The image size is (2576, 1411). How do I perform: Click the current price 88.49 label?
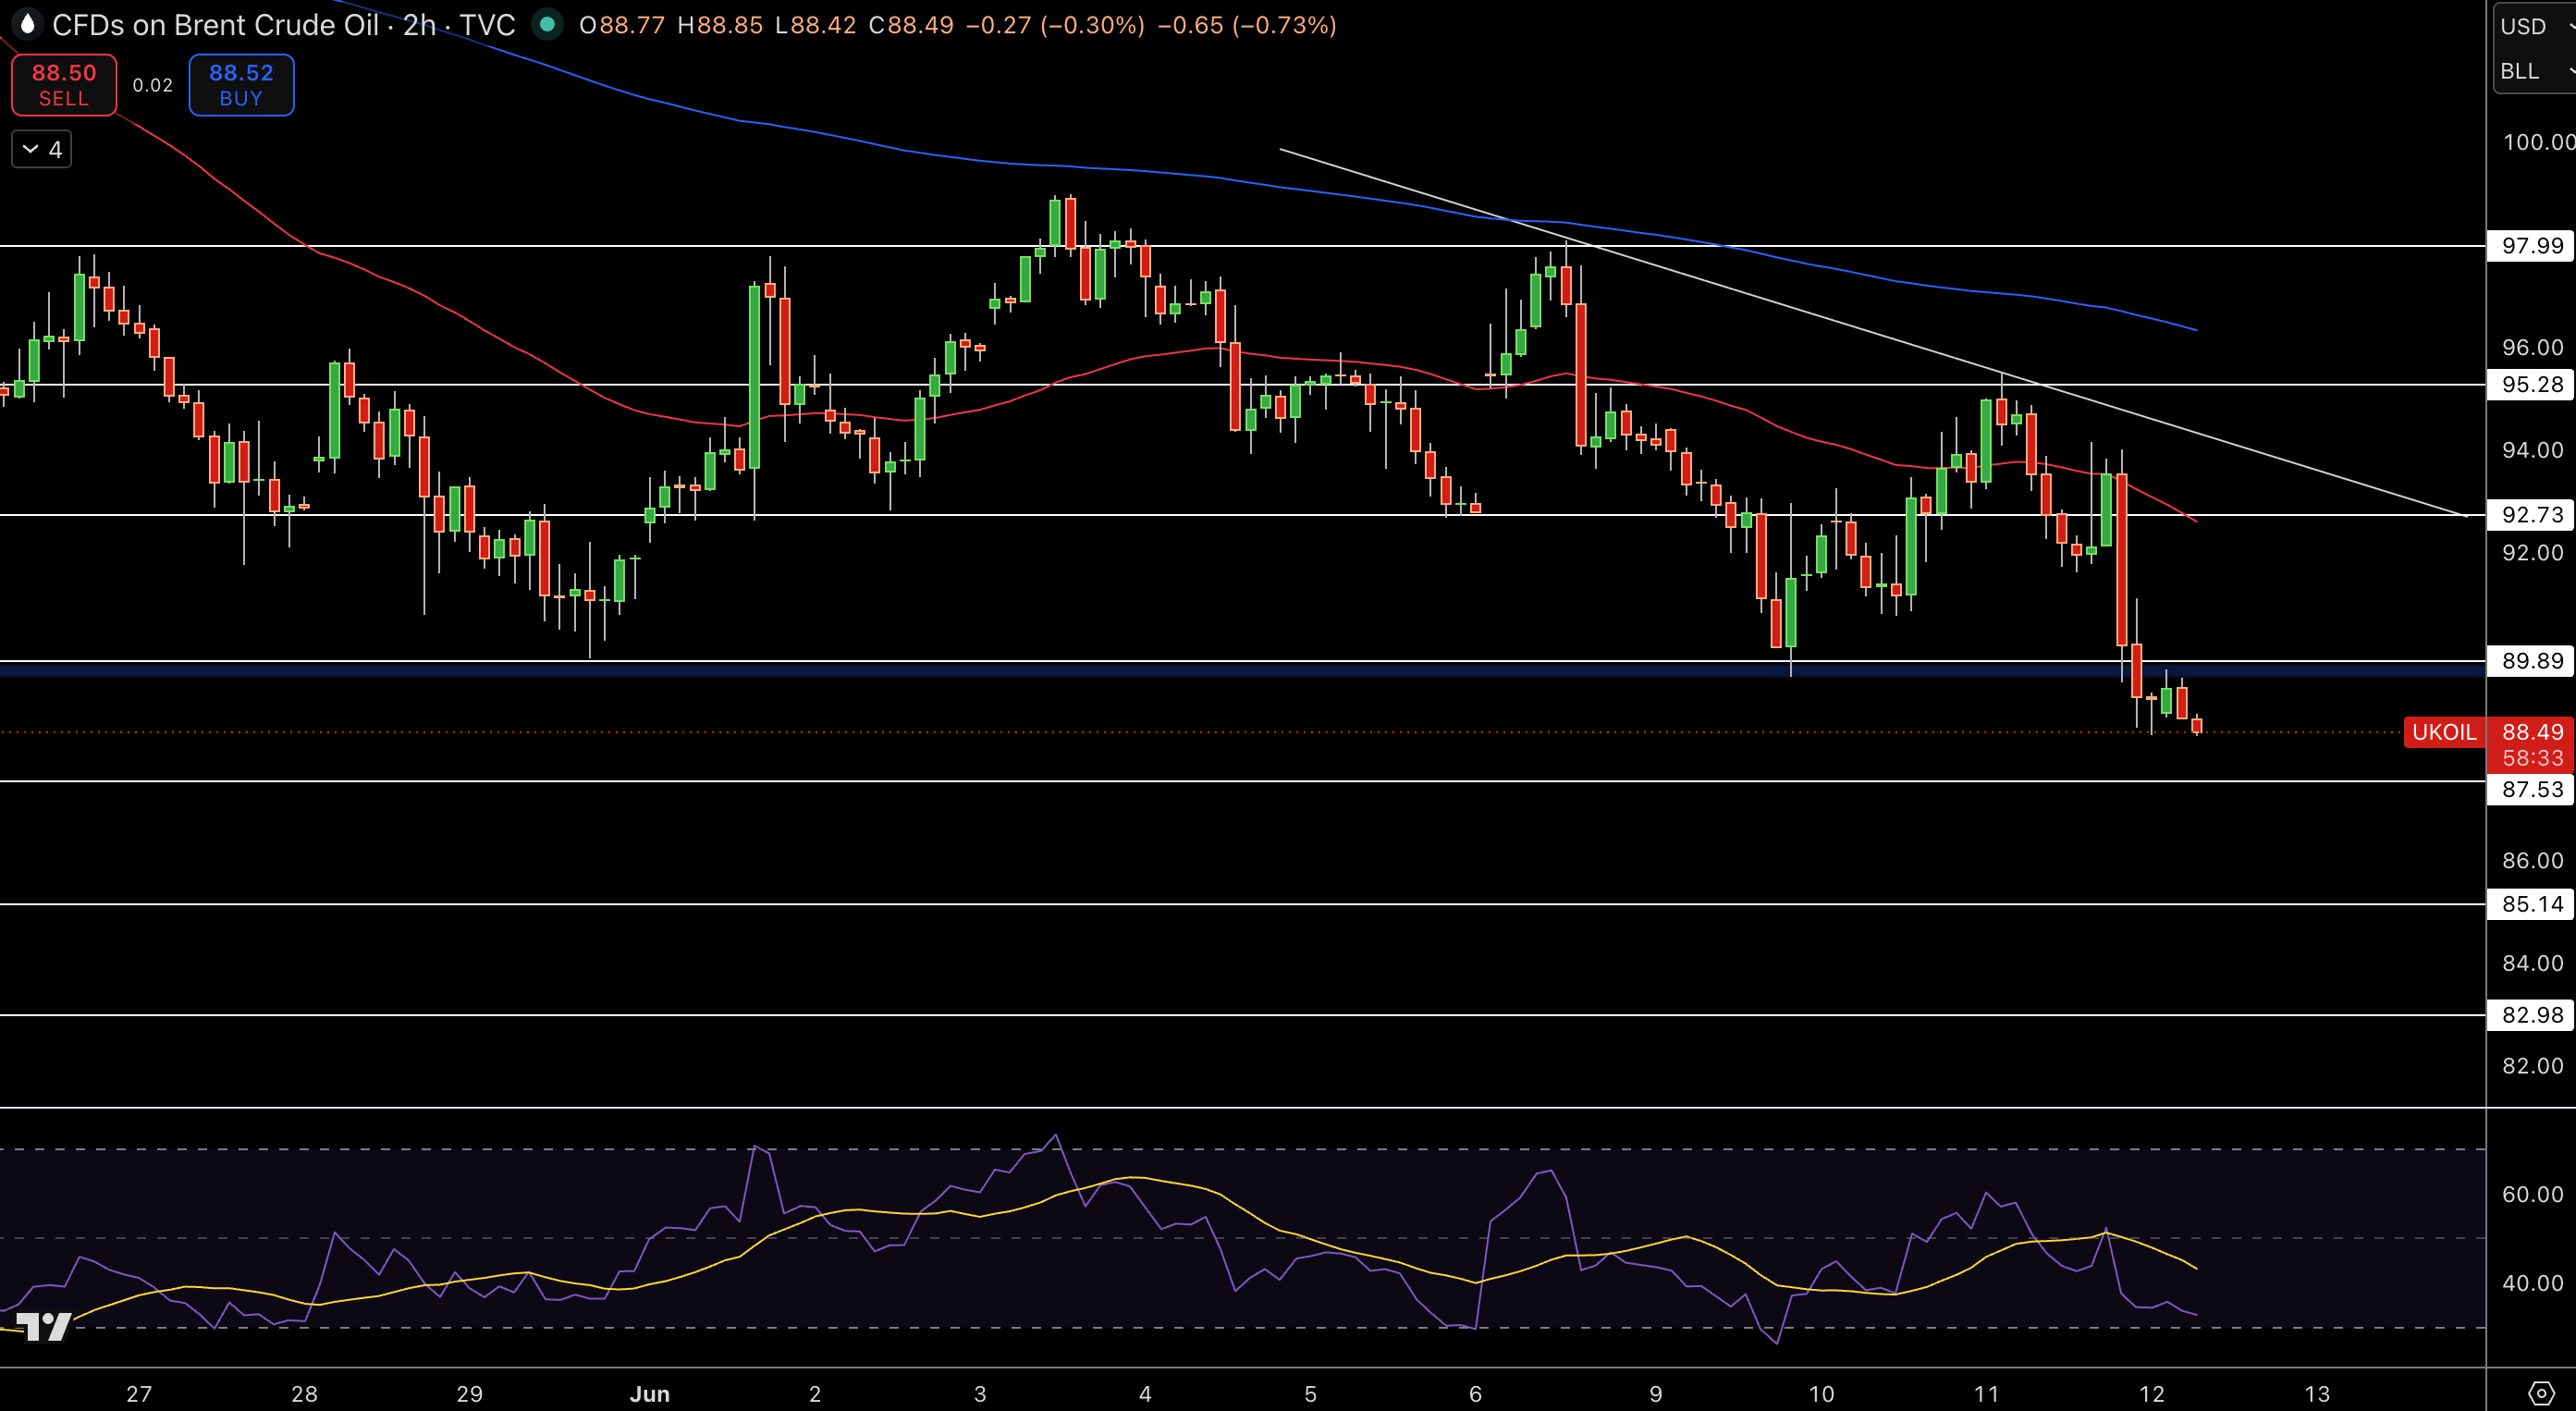tap(2532, 732)
